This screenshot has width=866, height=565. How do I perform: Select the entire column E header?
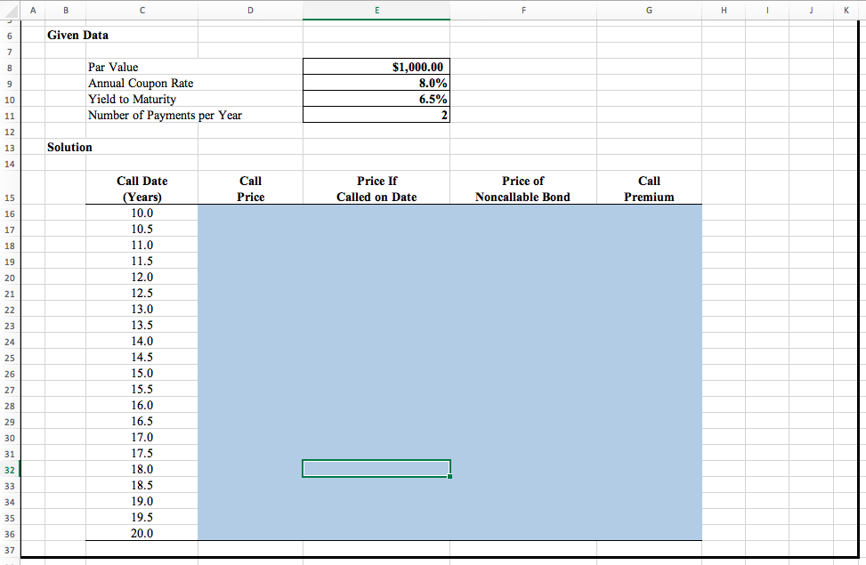click(376, 10)
